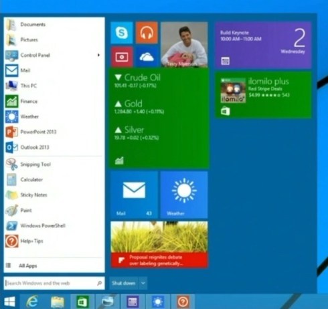The width and height of the screenshot is (328, 309).
Task: Click the Search Windows and the web box
Action: pyautogui.click(x=54, y=283)
